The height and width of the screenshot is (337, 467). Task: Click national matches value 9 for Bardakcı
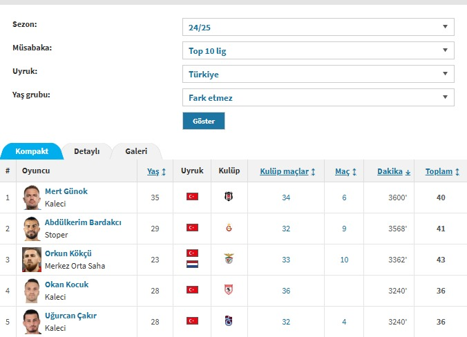point(344,229)
